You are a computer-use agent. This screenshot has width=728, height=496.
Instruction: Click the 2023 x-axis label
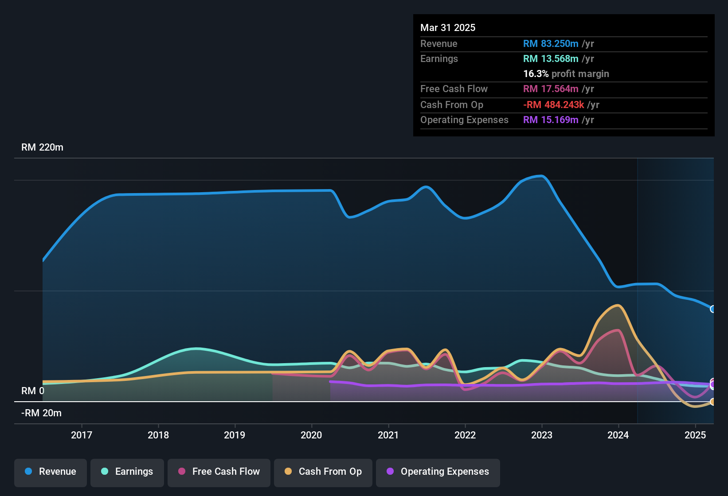click(x=542, y=435)
